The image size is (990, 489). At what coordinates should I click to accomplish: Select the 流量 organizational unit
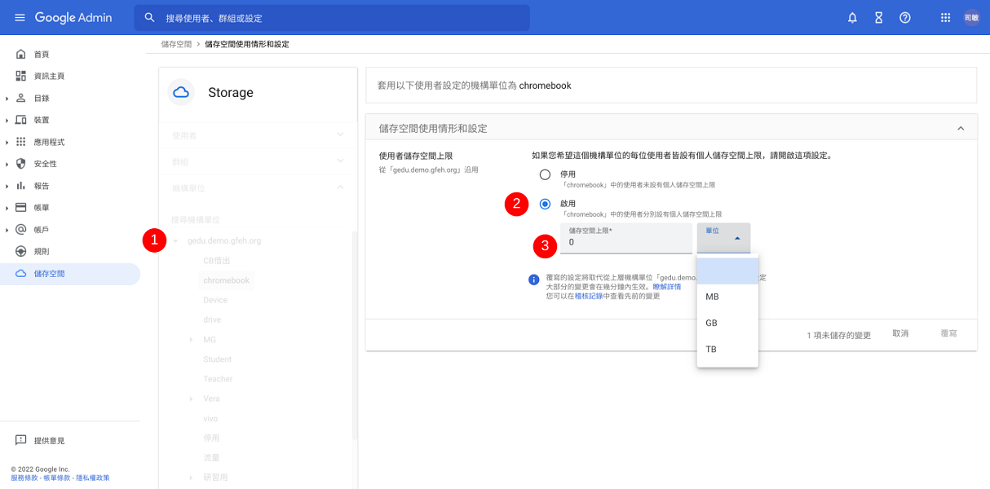(x=211, y=457)
